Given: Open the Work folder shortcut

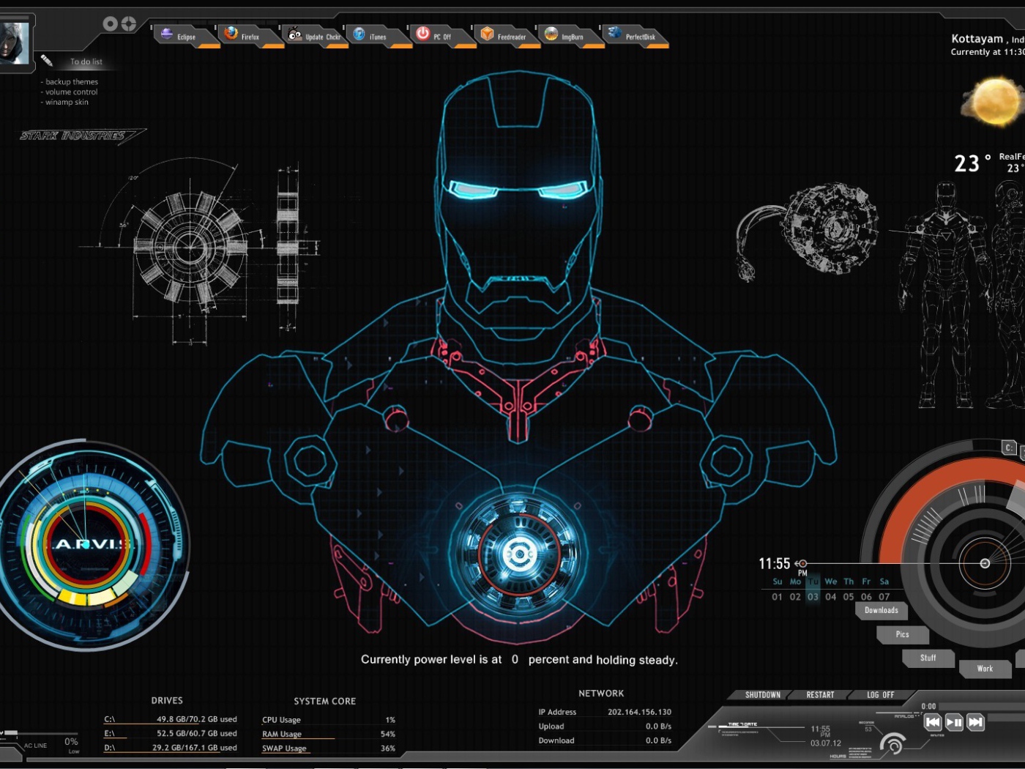Looking at the screenshot, I should (x=985, y=668).
